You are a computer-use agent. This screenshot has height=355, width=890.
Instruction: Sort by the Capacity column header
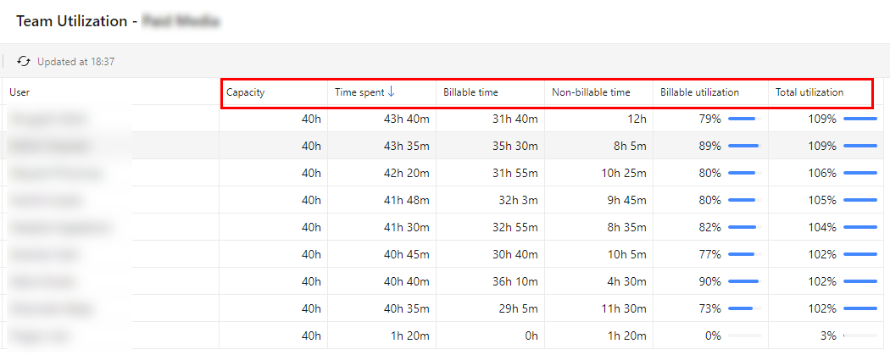pos(246,92)
